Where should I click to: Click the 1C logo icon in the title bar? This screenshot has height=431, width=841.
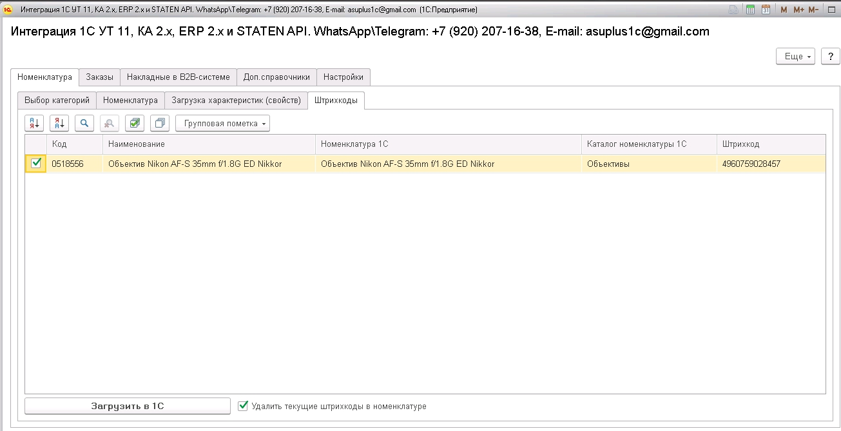click(x=8, y=10)
